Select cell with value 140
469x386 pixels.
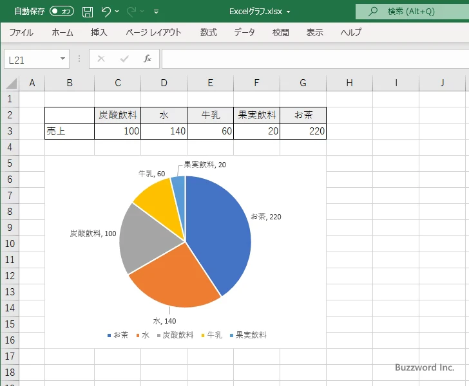point(164,131)
